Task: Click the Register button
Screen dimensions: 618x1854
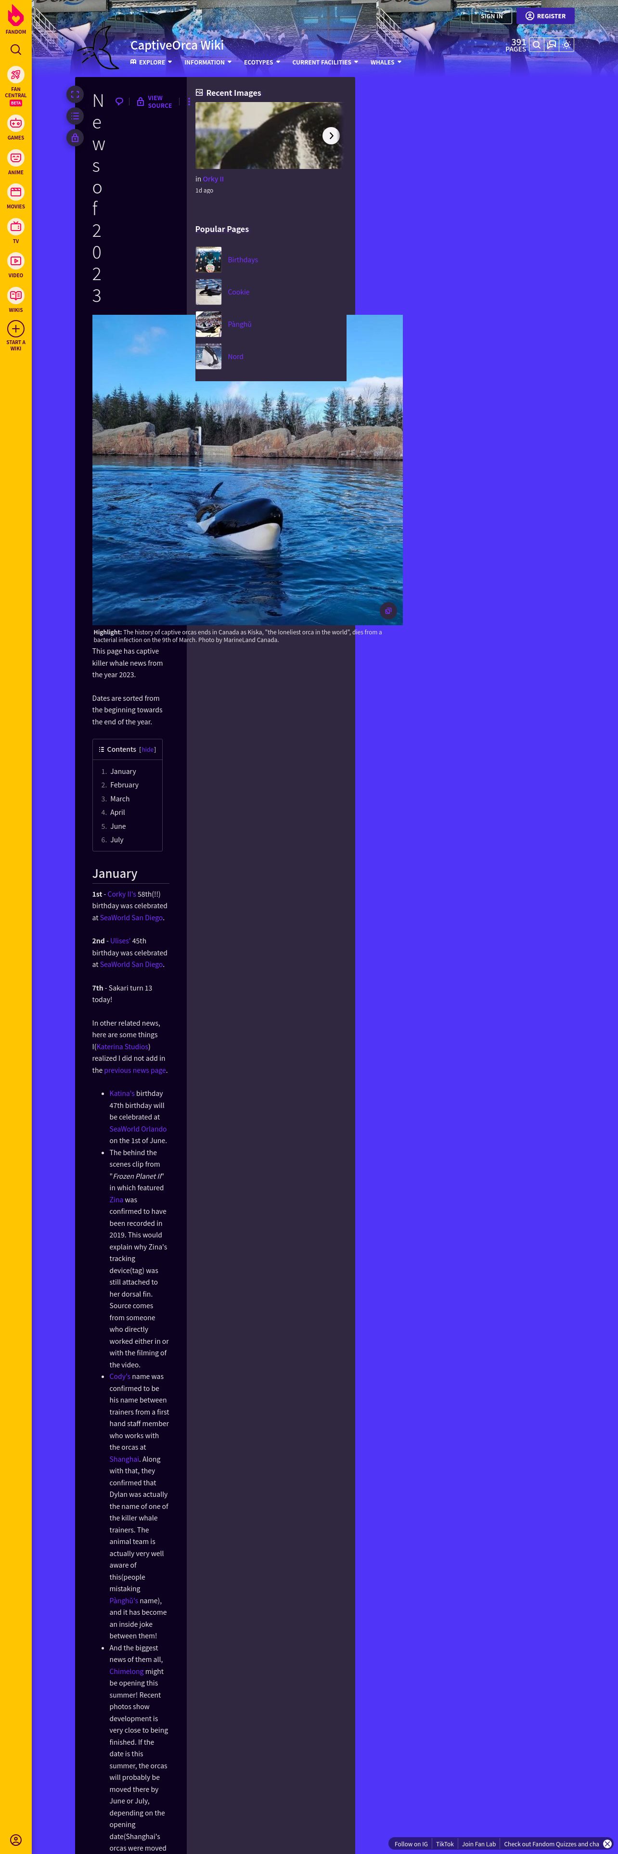Action: 545,16
